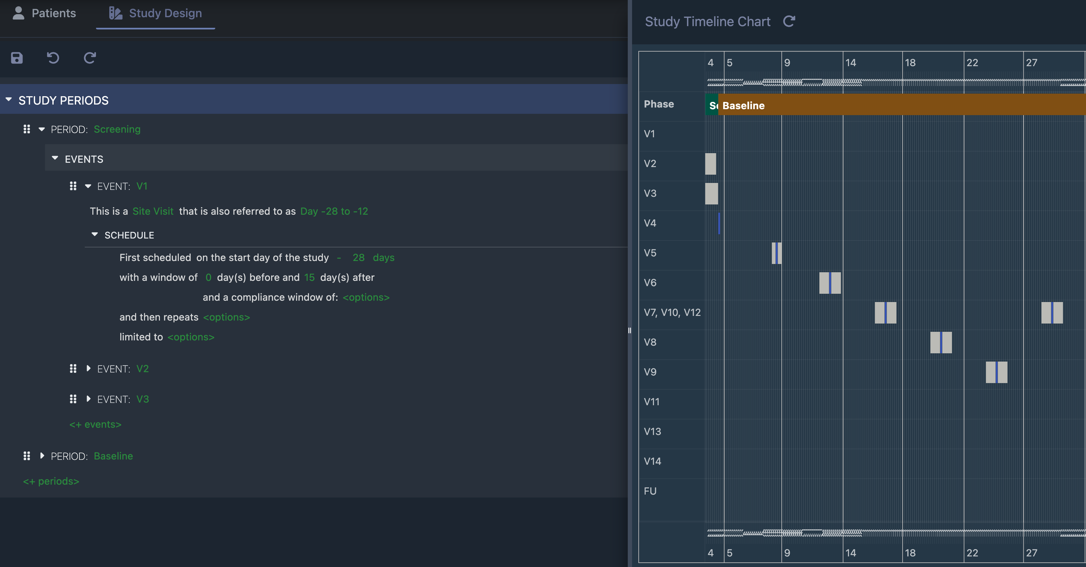This screenshot has height=567, width=1086.
Task: Edit the 28 days offset value
Action: point(358,257)
